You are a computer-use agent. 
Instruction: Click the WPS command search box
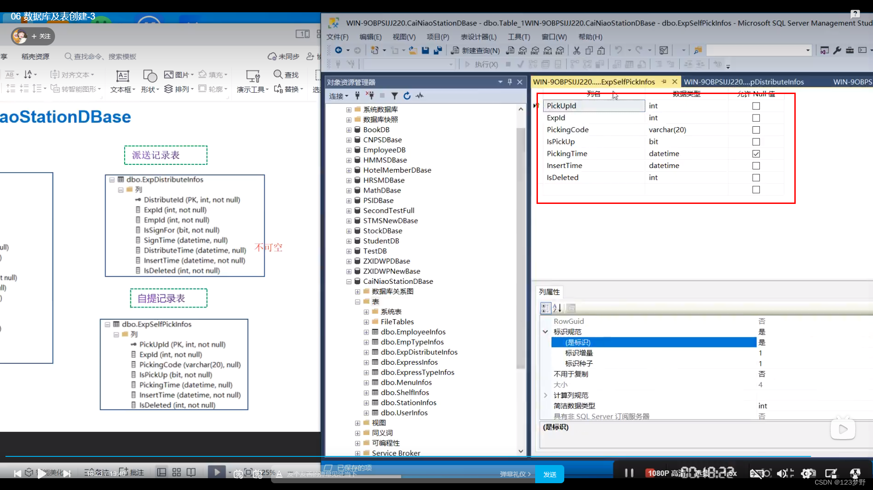(100, 56)
